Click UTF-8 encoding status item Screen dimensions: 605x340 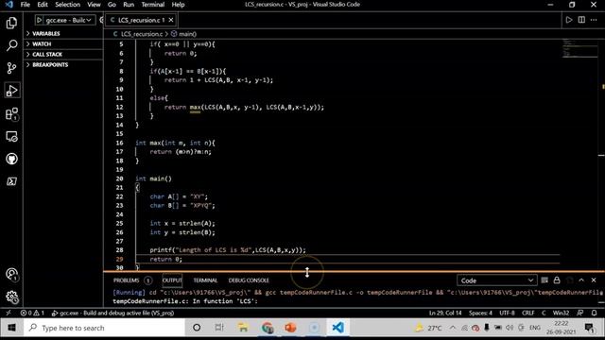click(x=507, y=313)
